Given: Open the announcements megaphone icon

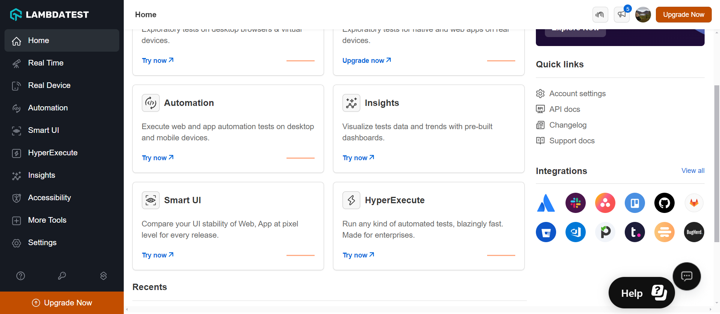Looking at the screenshot, I should 621,15.
